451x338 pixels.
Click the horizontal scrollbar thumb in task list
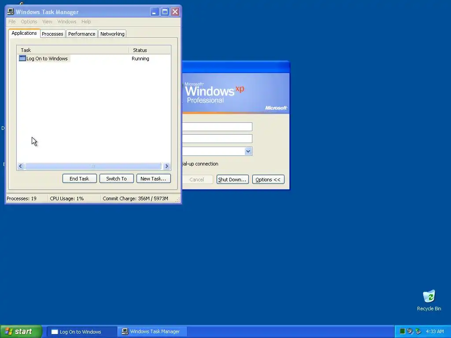coord(93,166)
